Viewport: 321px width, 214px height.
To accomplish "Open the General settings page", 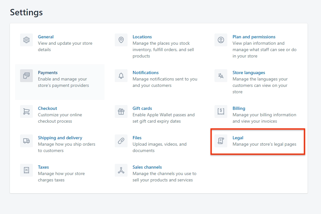I will (x=46, y=37).
